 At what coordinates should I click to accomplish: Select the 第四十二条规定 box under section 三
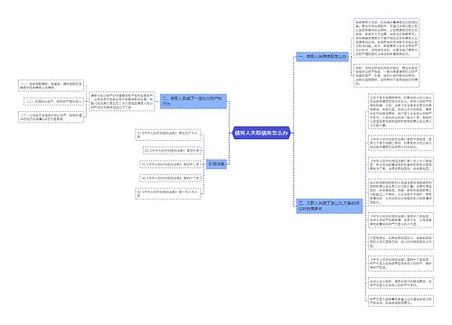point(400,220)
